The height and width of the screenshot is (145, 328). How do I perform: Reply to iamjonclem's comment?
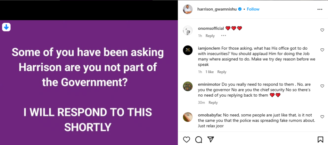(x=222, y=72)
